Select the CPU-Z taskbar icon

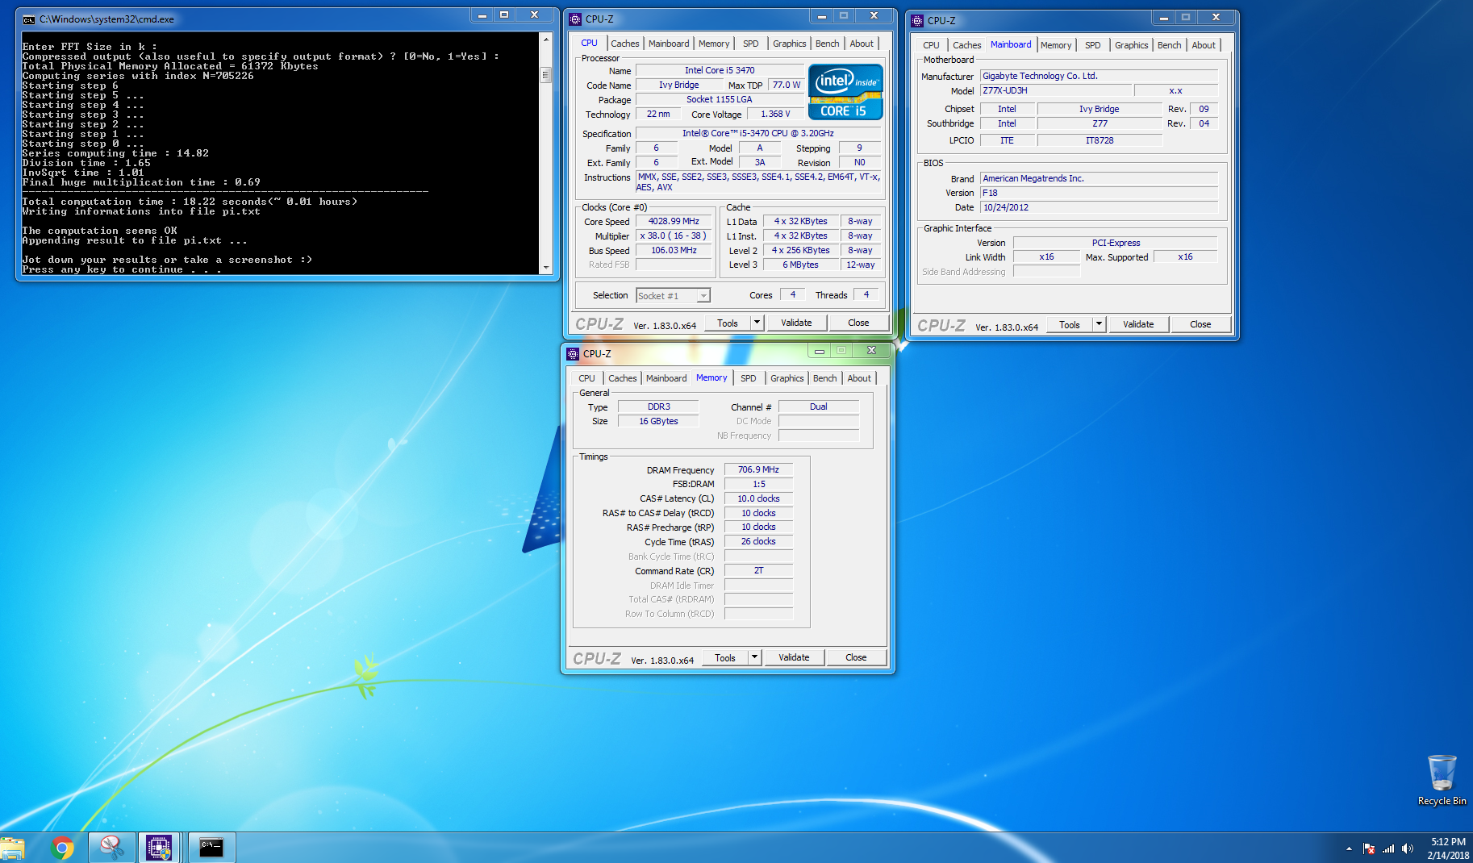(x=159, y=848)
